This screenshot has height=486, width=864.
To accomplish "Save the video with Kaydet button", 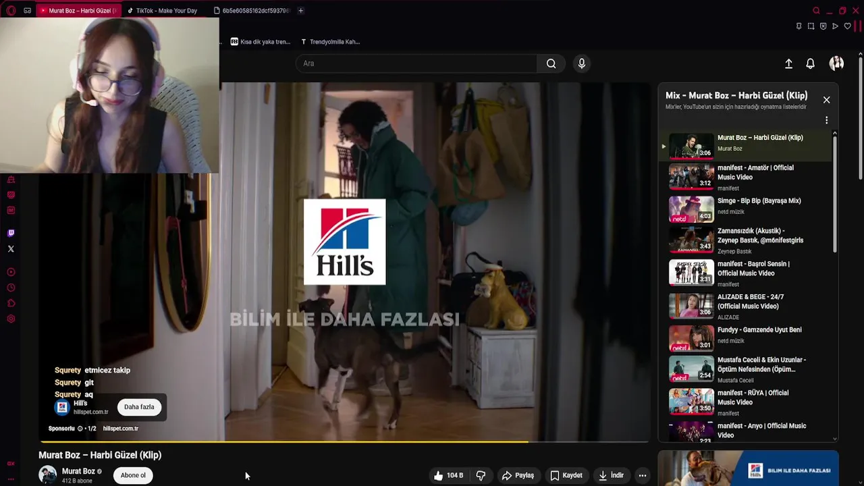I will [x=566, y=475].
